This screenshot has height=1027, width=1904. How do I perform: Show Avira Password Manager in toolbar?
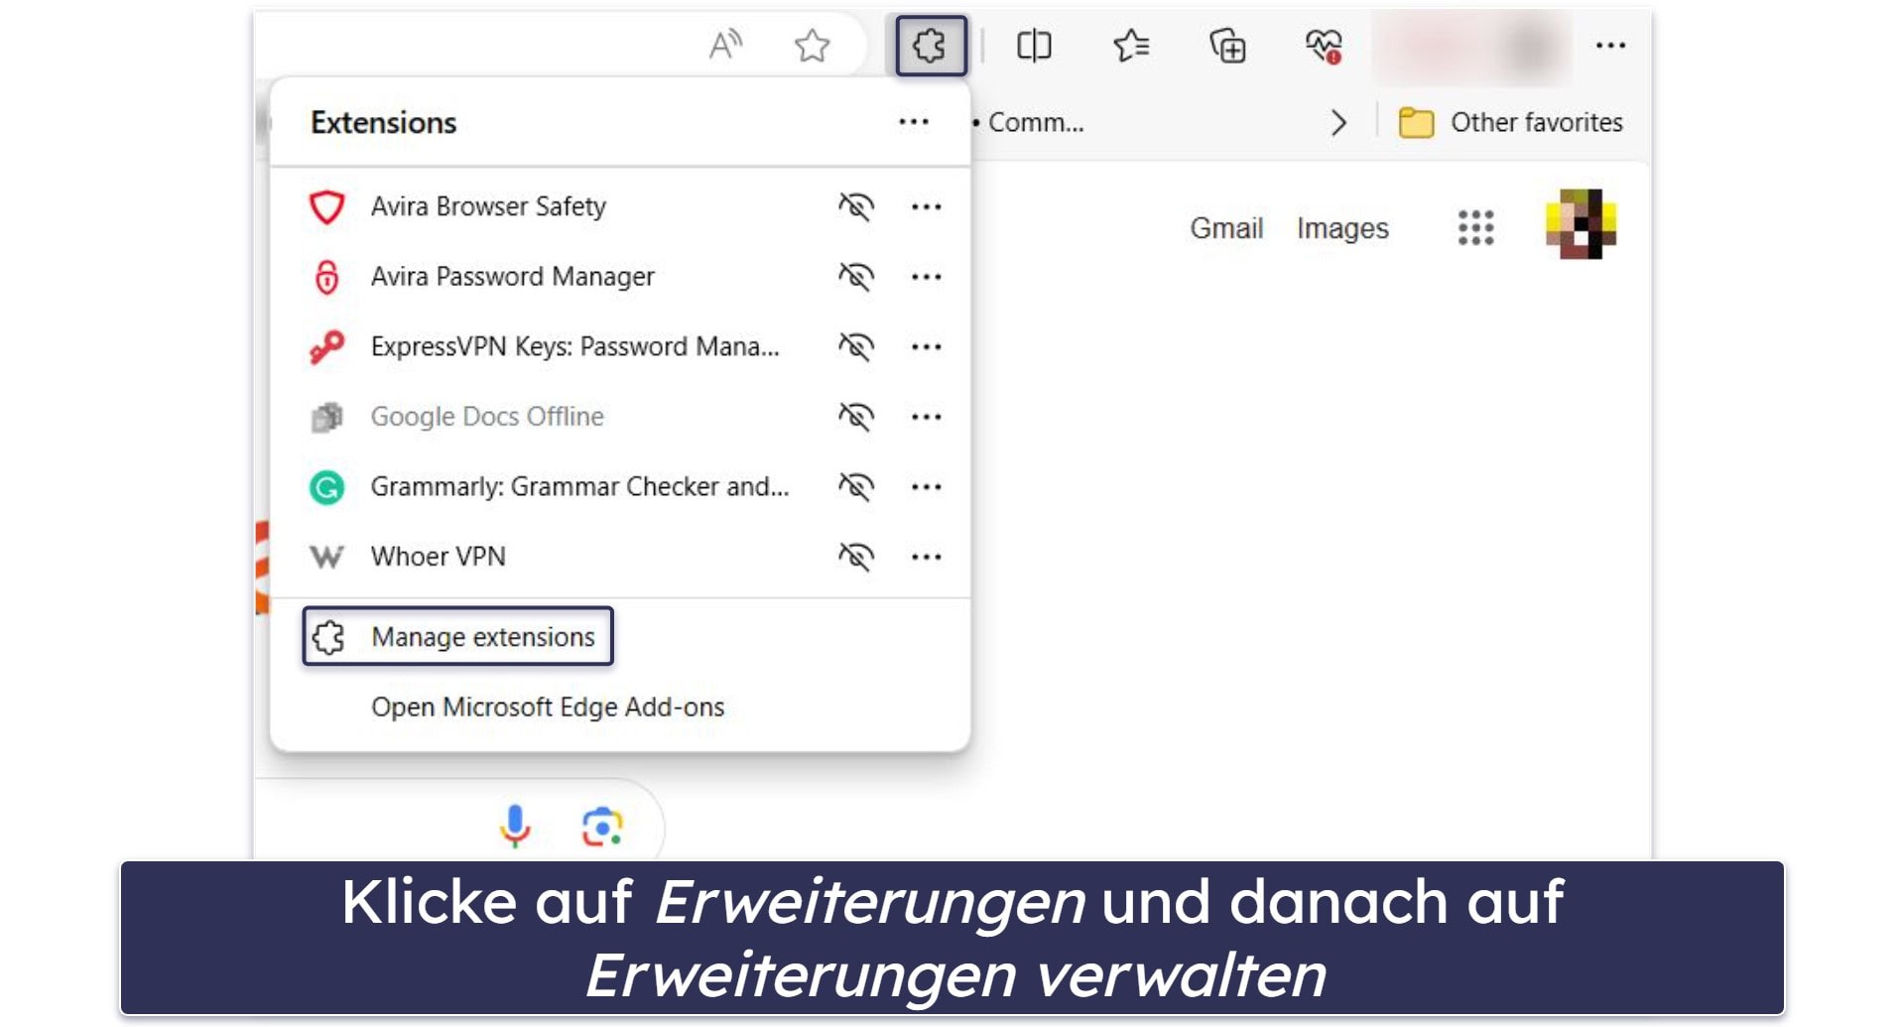(x=855, y=277)
